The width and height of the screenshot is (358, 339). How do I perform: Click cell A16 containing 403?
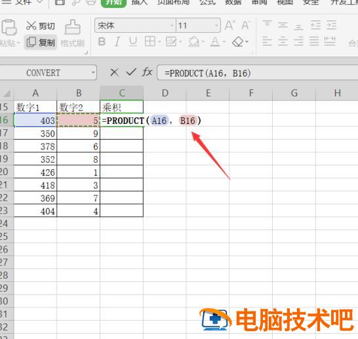click(x=35, y=120)
